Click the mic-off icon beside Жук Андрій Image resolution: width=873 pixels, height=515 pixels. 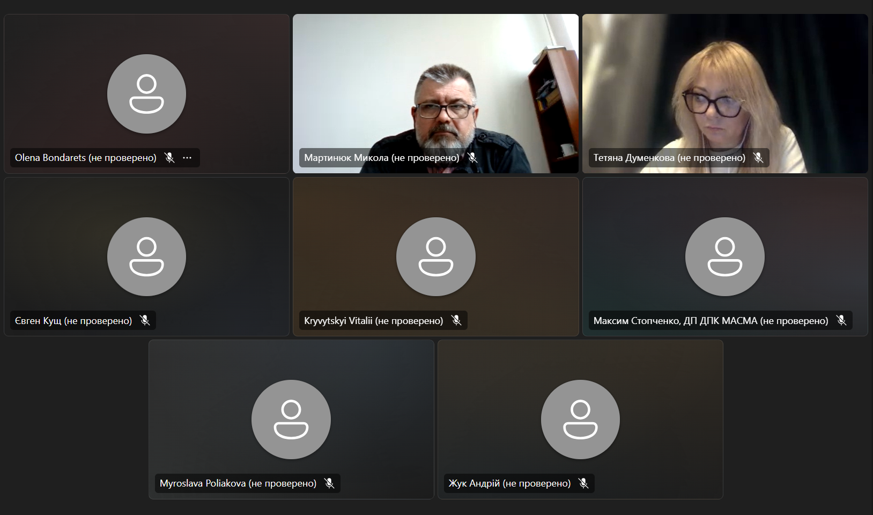[x=583, y=483]
